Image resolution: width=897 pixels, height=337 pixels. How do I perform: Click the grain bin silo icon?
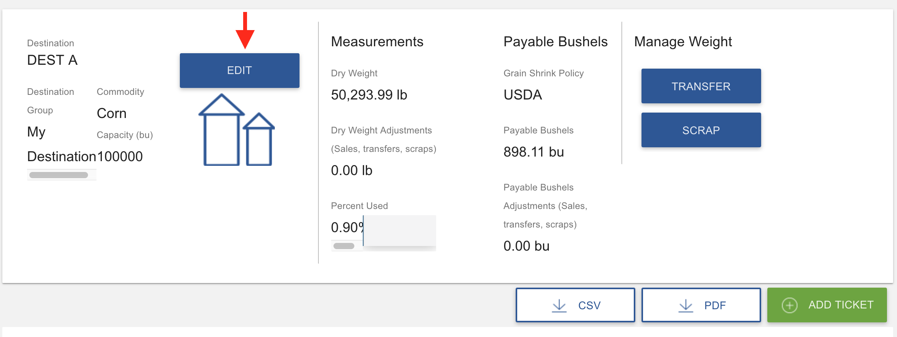tap(236, 130)
